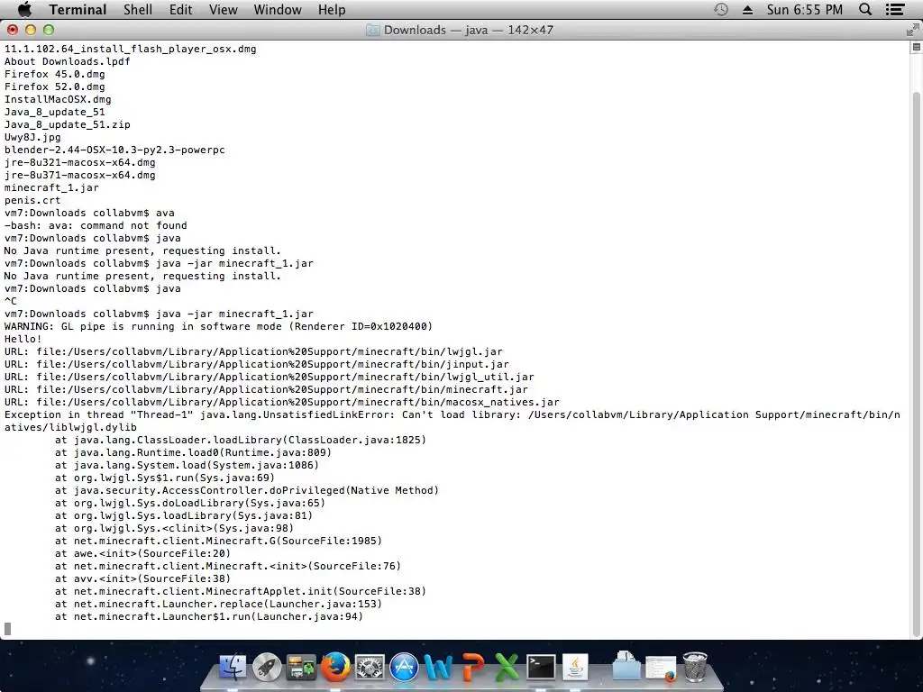923x692 pixels.
Task: Click URL line ending in 'bin/lwjgl.jar'
Action: pos(253,352)
